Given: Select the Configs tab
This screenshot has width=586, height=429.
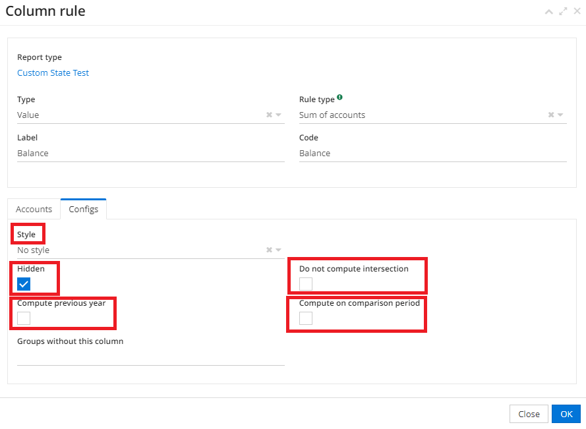Looking at the screenshot, I should coord(83,209).
